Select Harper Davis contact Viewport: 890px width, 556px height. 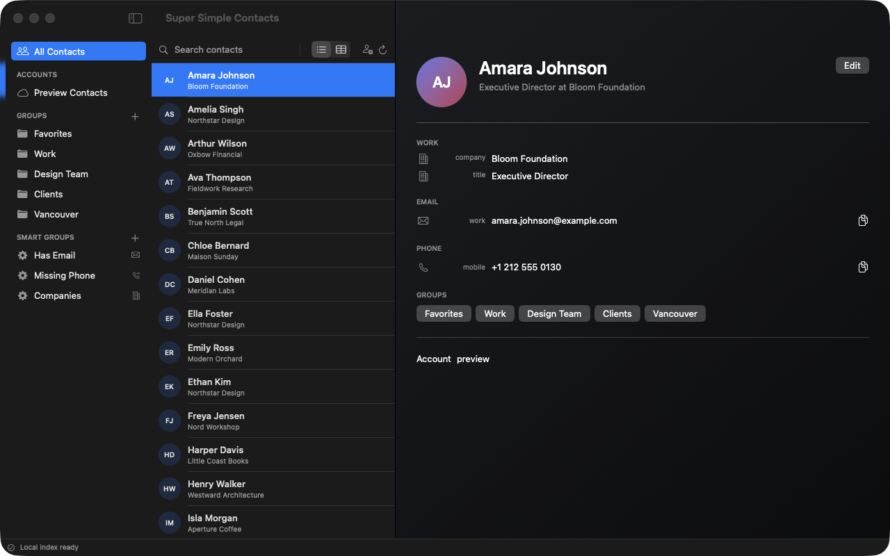[x=273, y=455]
